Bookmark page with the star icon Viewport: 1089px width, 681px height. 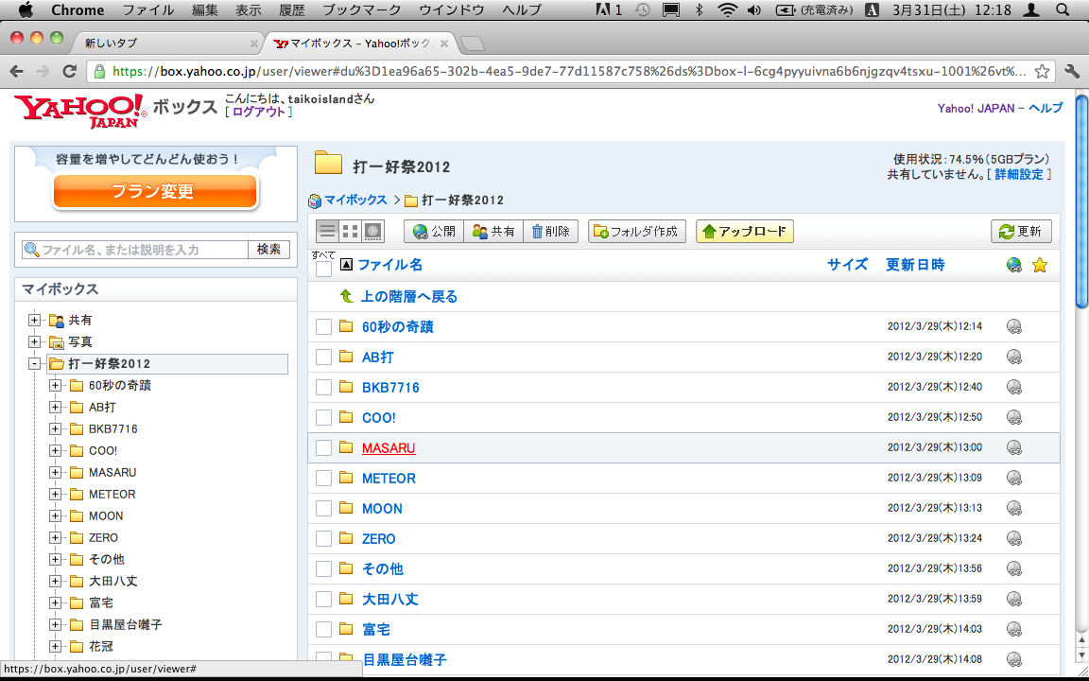click(x=1042, y=71)
